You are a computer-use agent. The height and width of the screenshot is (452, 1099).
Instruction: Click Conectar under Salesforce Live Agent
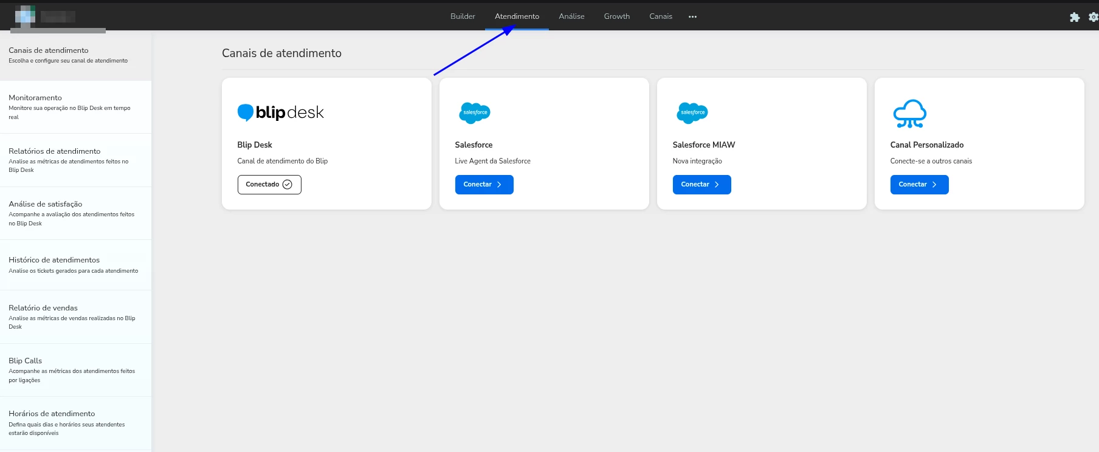pyautogui.click(x=484, y=185)
